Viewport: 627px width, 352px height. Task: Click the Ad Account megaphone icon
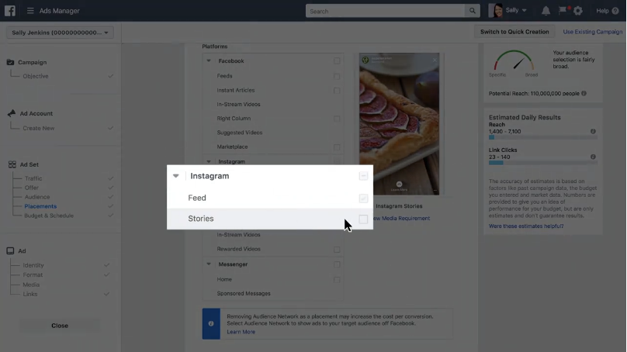11,113
